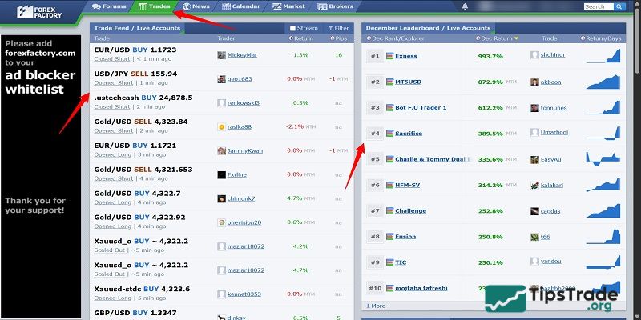The width and height of the screenshot is (641, 320).
Task: Click the Sacrifice account explorer icon
Action: pos(389,133)
